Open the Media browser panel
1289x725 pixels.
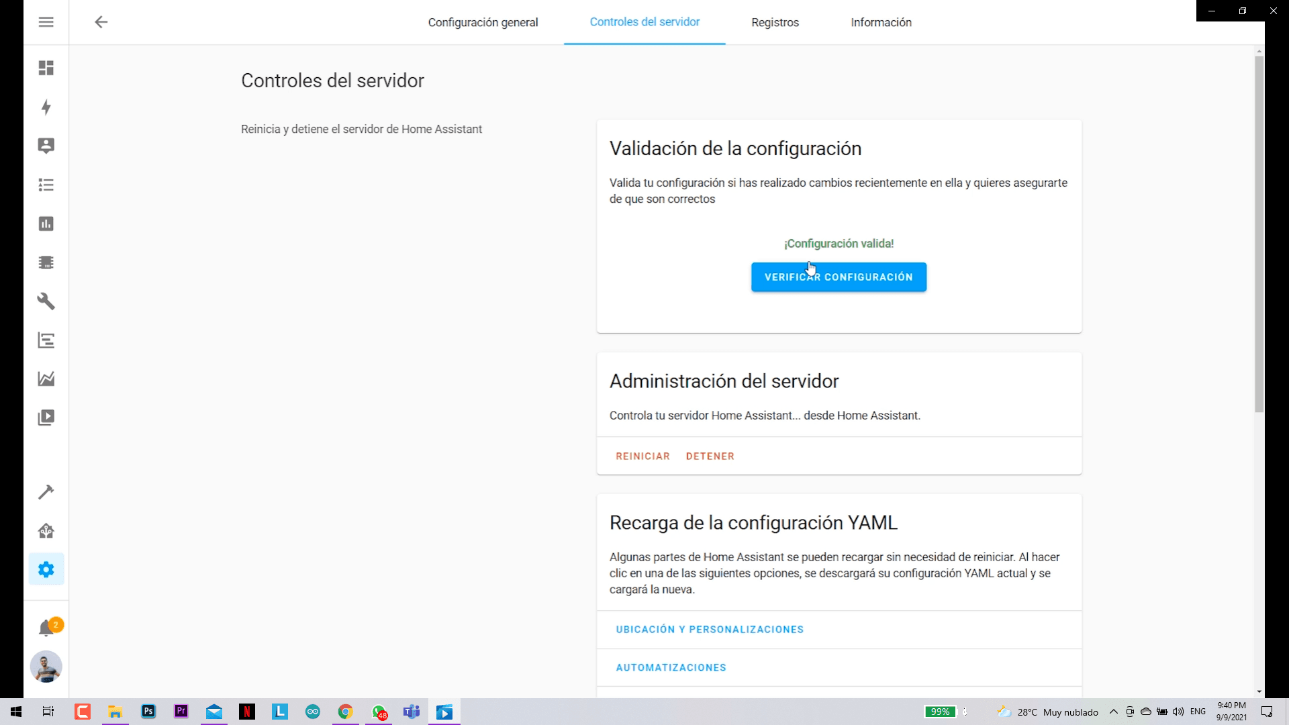(46, 417)
